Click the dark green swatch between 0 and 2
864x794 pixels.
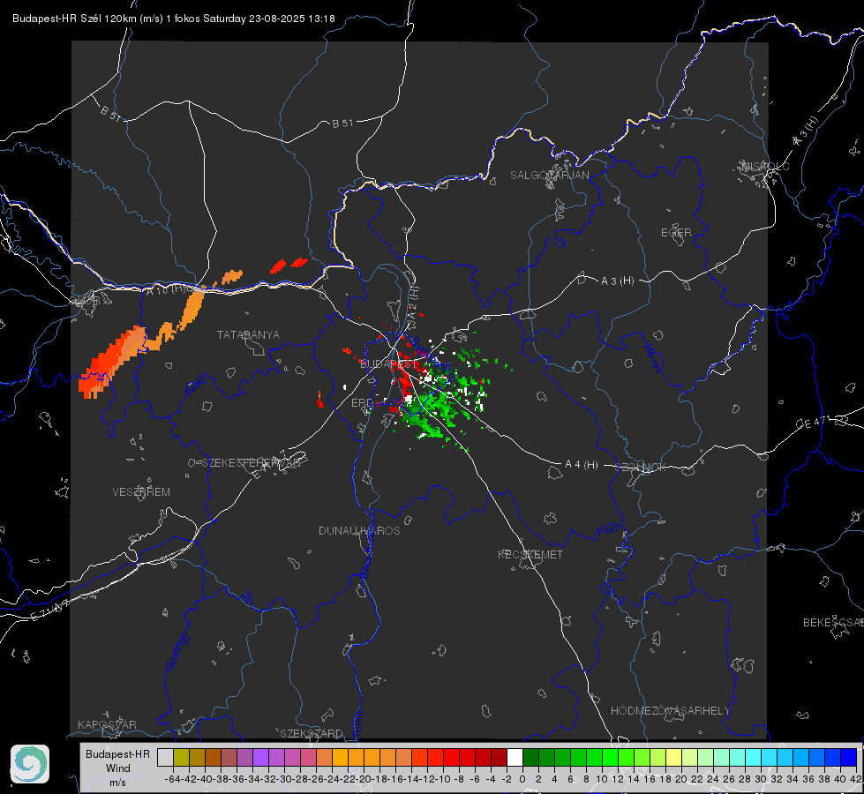530,757
